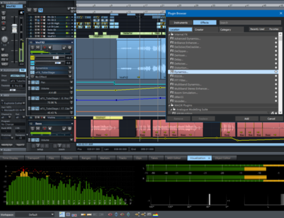The width and height of the screenshot is (284, 218).
Task: Click the VocFX2 volume slider
Action: click(x=50, y=58)
